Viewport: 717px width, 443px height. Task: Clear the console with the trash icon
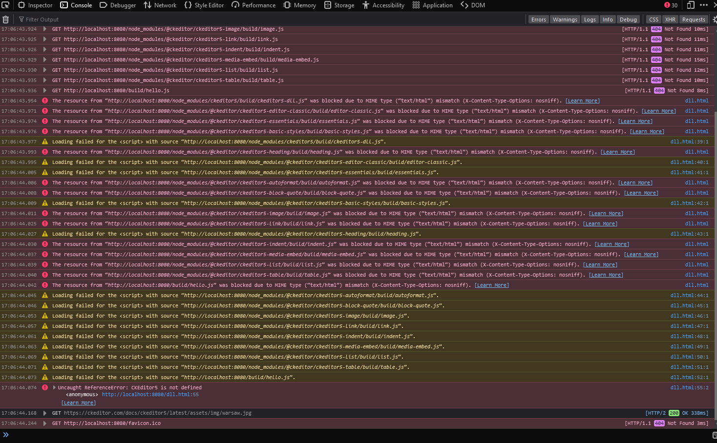pyautogui.click(x=5, y=19)
